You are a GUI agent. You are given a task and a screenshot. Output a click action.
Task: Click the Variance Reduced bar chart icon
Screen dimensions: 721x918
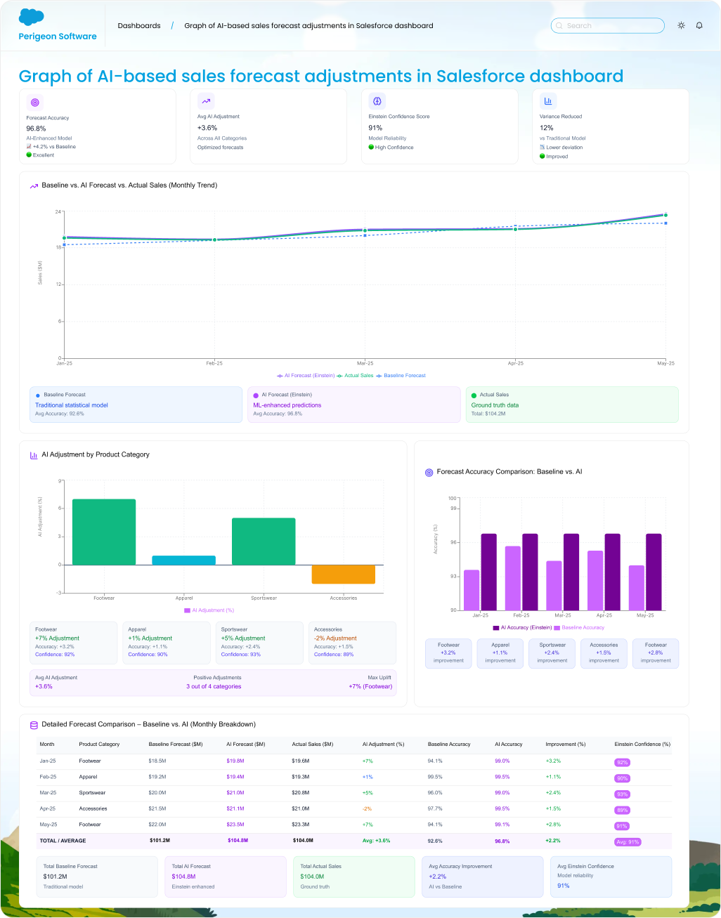pyautogui.click(x=548, y=100)
